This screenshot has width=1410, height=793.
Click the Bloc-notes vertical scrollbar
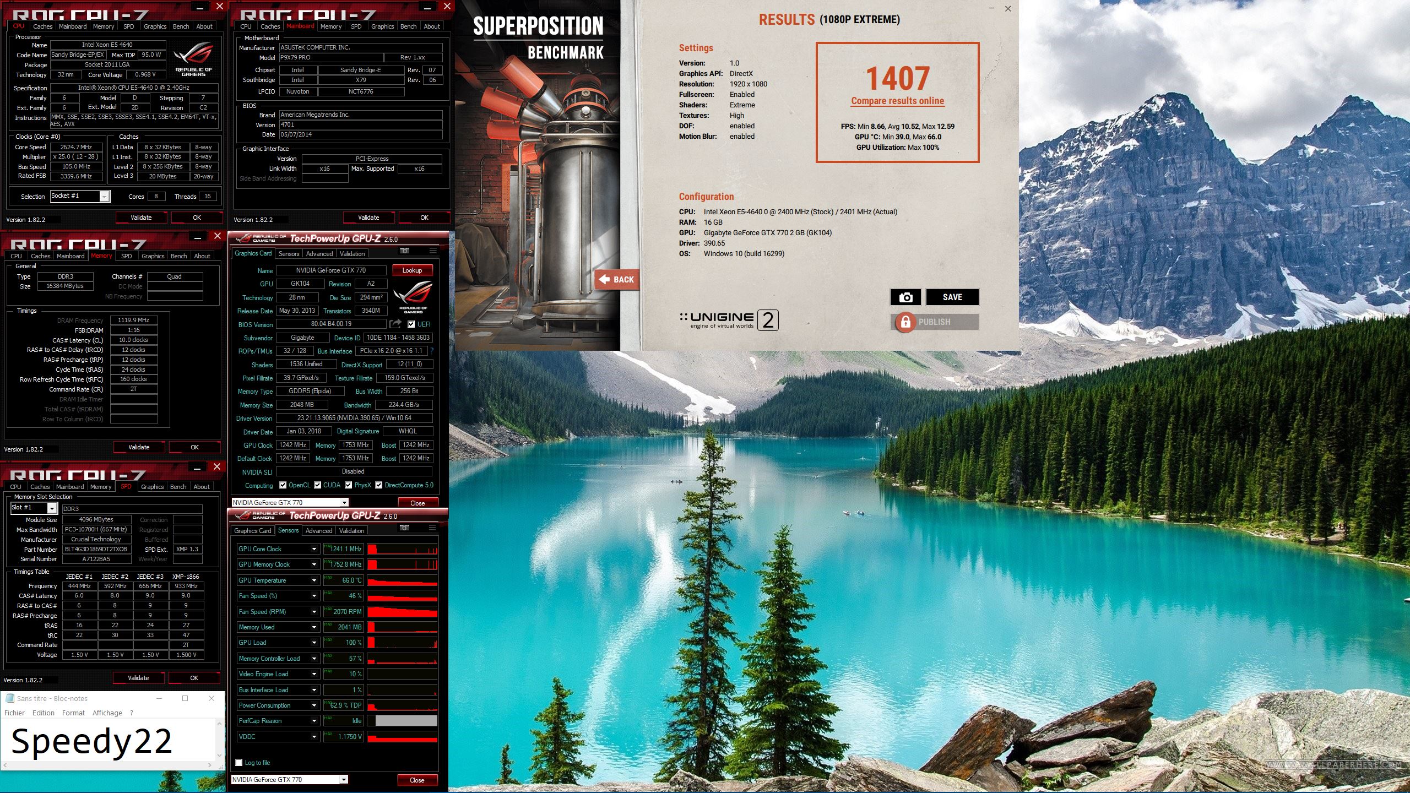220,740
